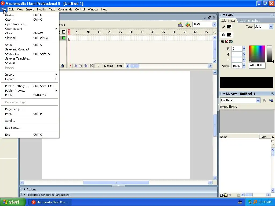Click the 12.0 fps frame rate display
275x206 pixels.
[x=108, y=66]
